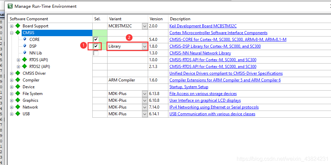The height and width of the screenshot is (165, 331).
Task: Click the Network green diamond icon
Action: (18, 107)
